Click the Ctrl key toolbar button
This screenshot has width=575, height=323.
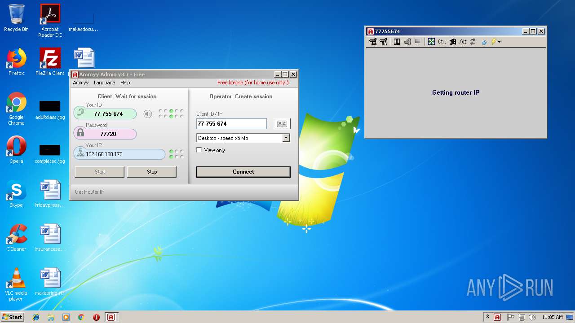[x=442, y=42]
